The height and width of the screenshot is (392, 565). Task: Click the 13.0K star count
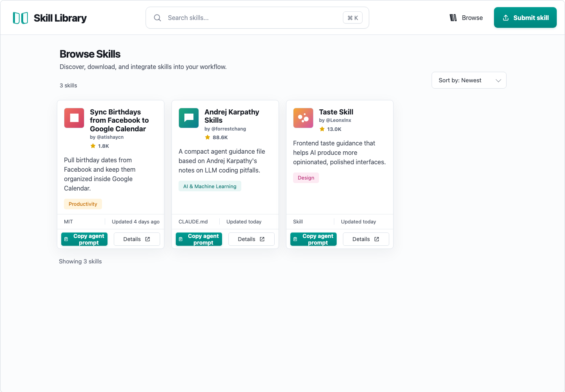click(334, 129)
